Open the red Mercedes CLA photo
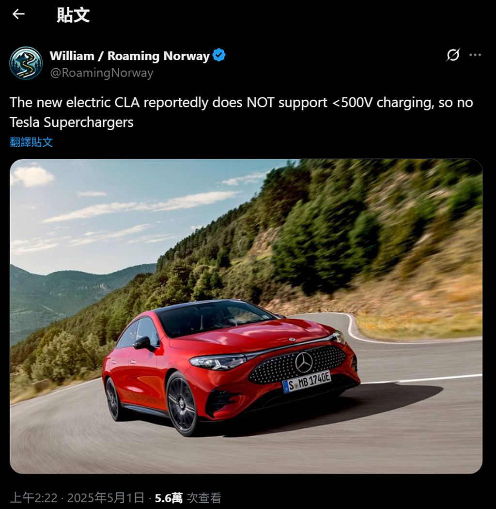 pyautogui.click(x=246, y=316)
